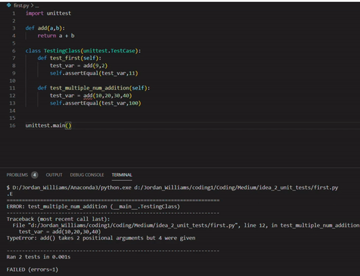Click the breadcrumb ellipsis after first.py
Screen dimensions: 360x276
click(x=37, y=5)
